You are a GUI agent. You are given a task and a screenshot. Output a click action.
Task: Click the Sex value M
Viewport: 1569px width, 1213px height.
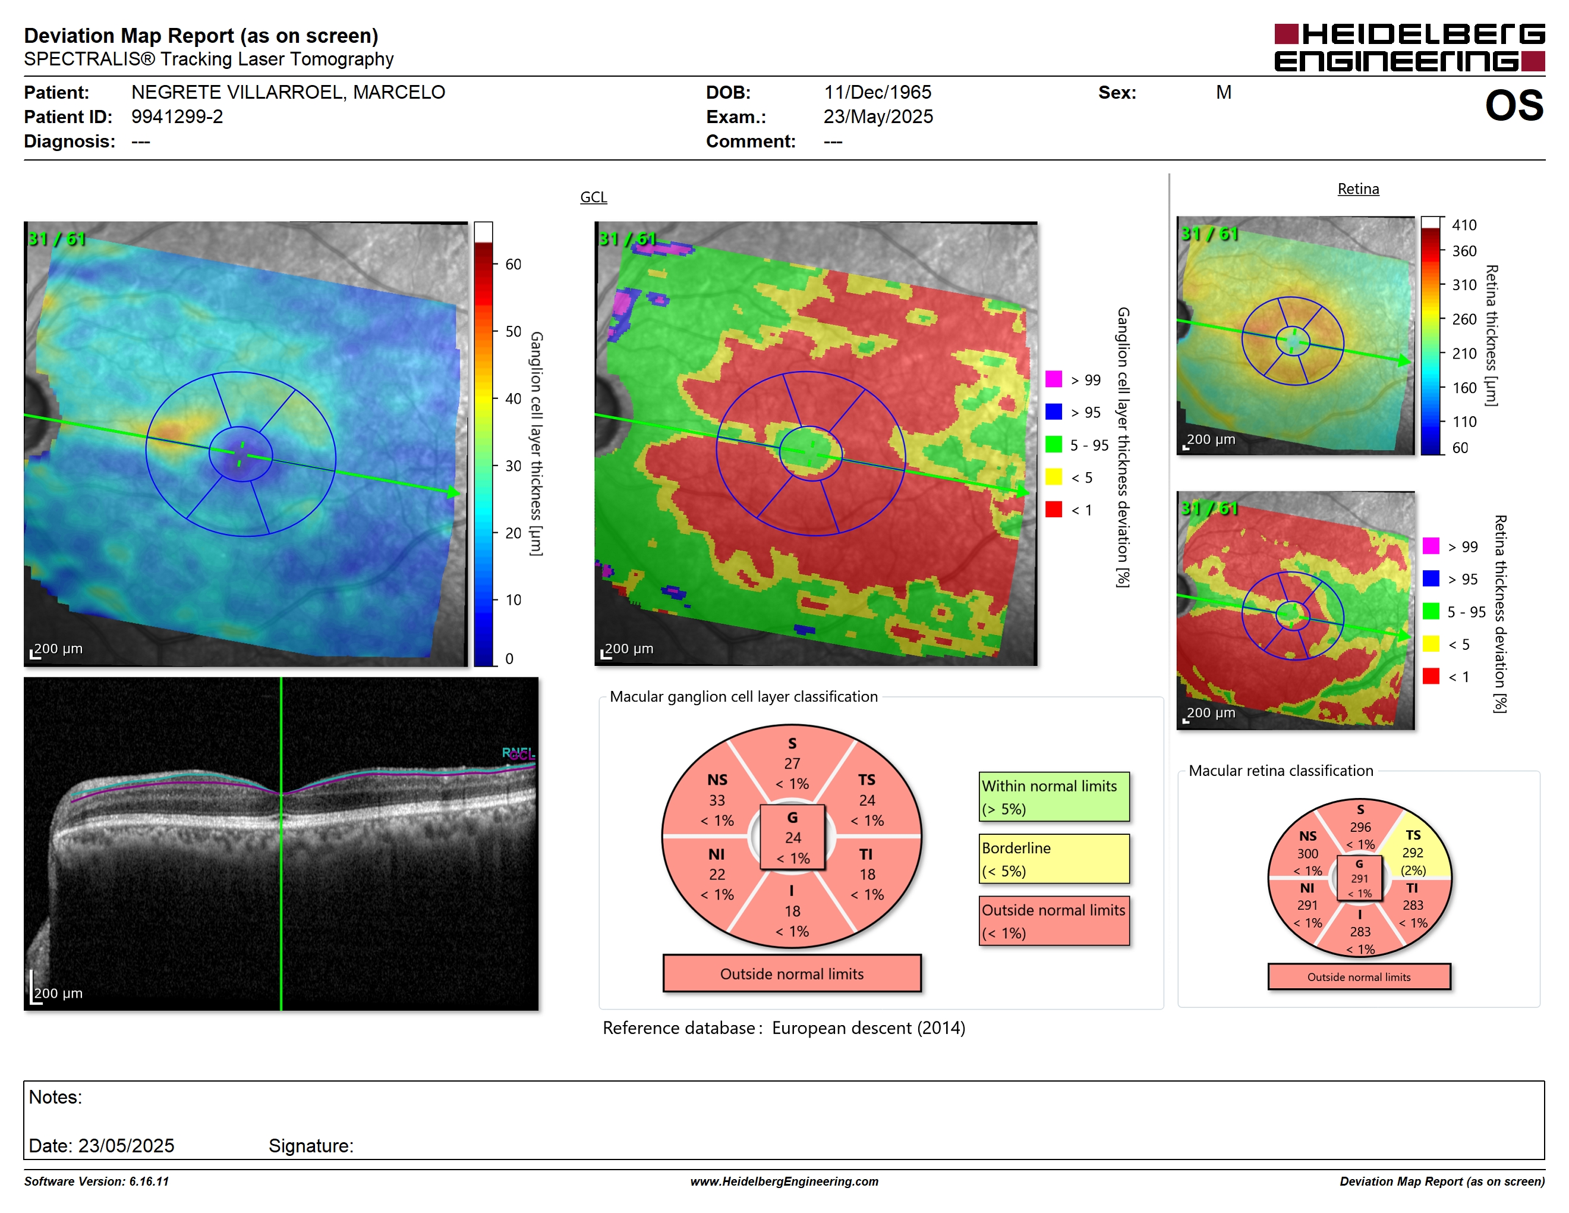1224,92
